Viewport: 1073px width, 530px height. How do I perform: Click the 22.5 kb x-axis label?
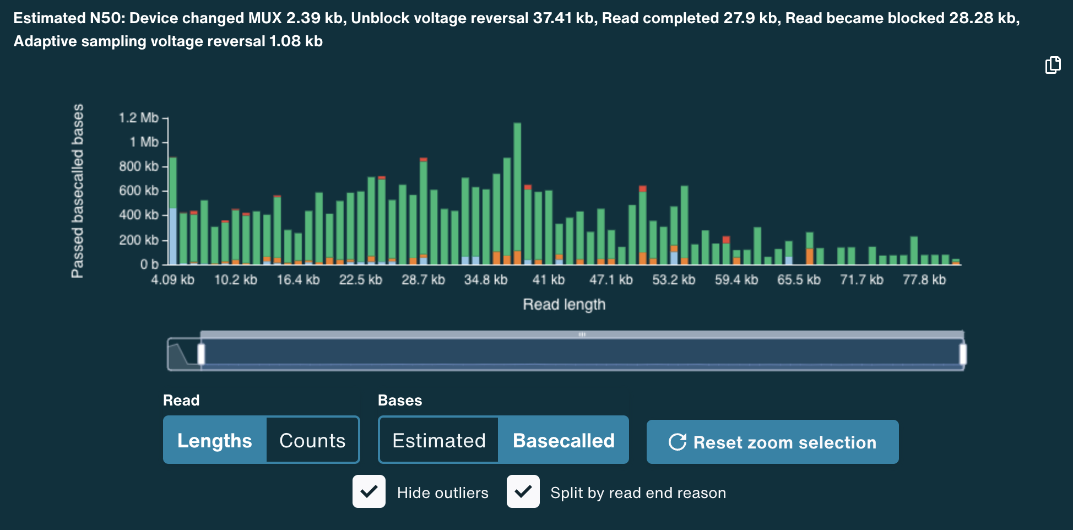click(361, 280)
